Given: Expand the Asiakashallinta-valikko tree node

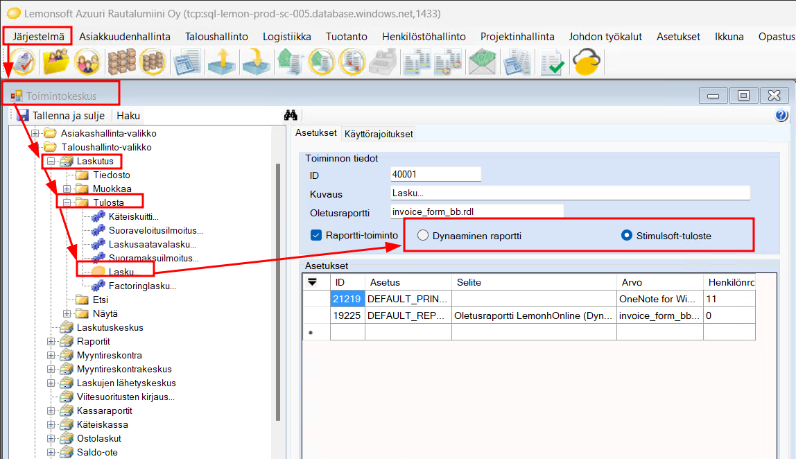Looking at the screenshot, I should tap(35, 133).
